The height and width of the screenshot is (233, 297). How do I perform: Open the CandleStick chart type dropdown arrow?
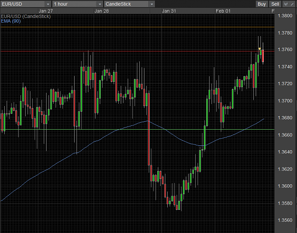(152, 4)
